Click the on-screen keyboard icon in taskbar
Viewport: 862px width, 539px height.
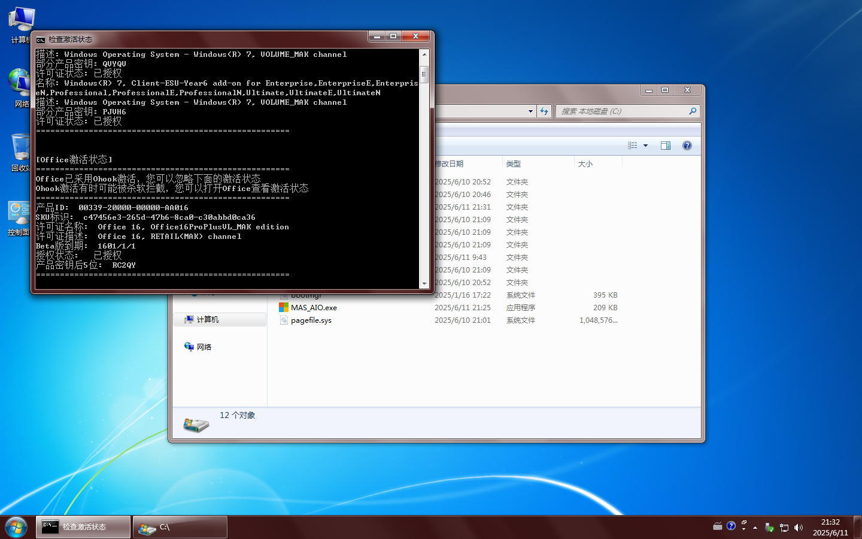[718, 526]
